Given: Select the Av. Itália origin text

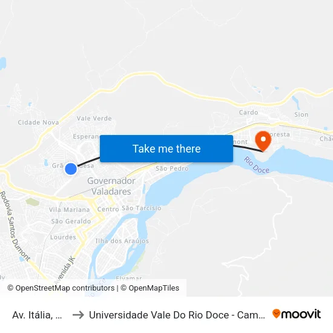Looking at the screenshot, I should point(38,315).
